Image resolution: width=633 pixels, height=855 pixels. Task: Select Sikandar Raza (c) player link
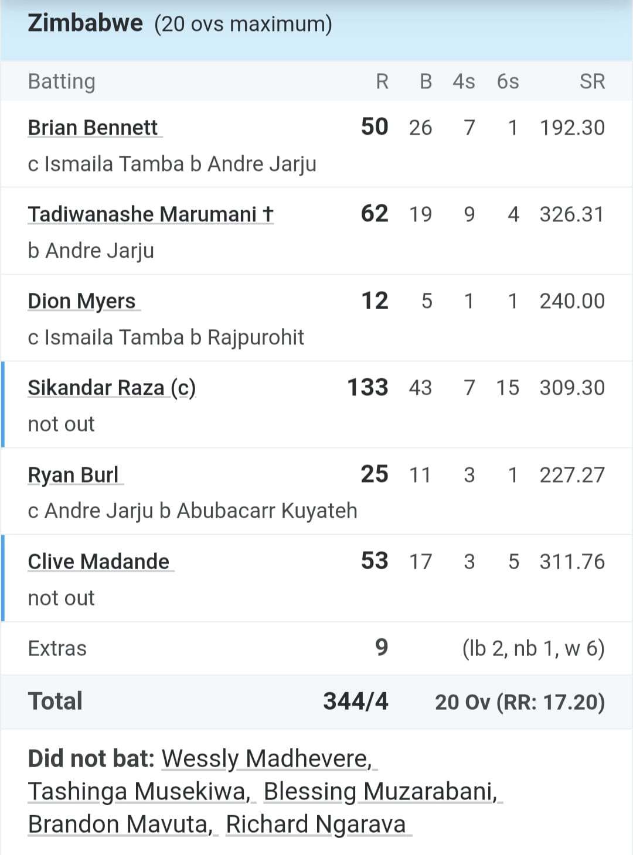point(111,388)
